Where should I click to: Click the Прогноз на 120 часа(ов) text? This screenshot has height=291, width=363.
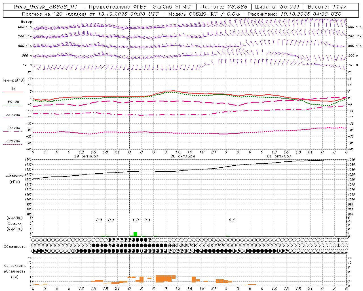[54, 14]
